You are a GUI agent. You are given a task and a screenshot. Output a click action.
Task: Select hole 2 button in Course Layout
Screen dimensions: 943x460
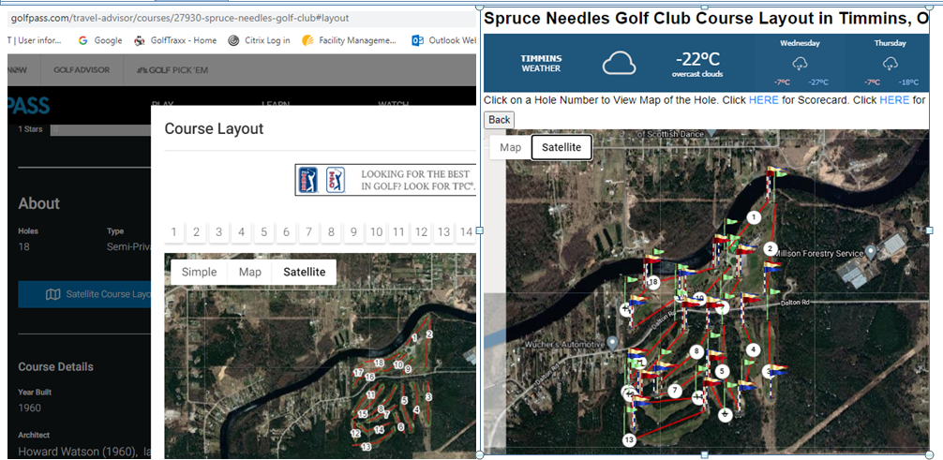(x=196, y=231)
